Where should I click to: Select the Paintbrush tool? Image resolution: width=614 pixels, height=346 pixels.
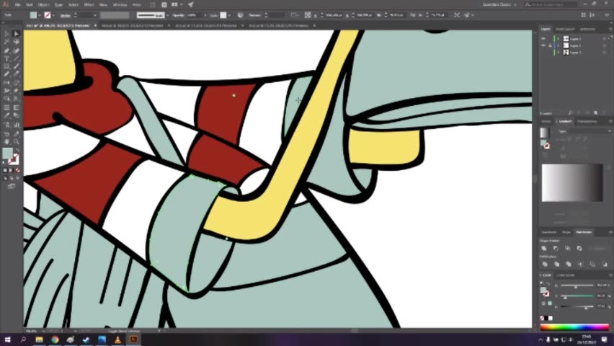[x=17, y=66]
